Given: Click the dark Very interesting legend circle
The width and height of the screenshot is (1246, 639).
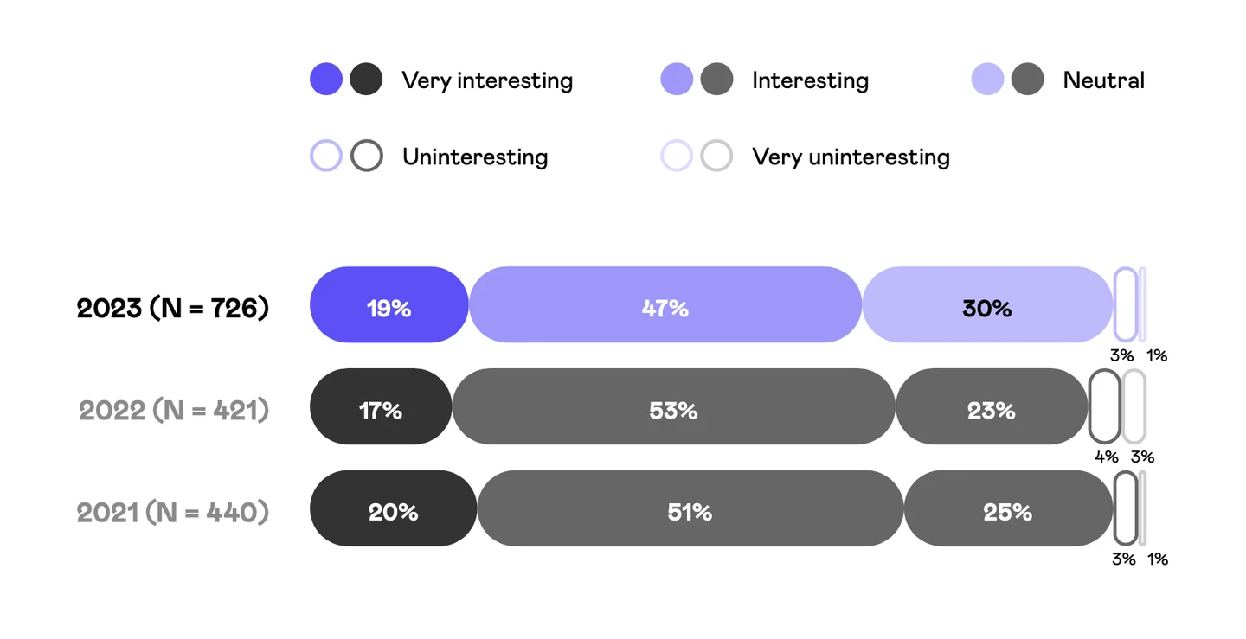Looking at the screenshot, I should click(367, 80).
